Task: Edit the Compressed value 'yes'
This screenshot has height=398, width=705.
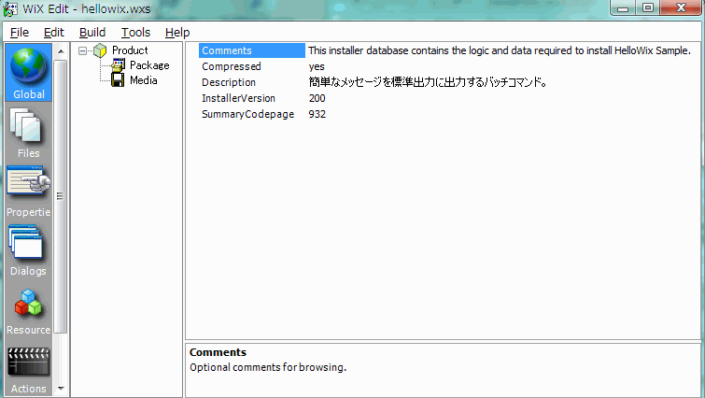Action: point(317,66)
